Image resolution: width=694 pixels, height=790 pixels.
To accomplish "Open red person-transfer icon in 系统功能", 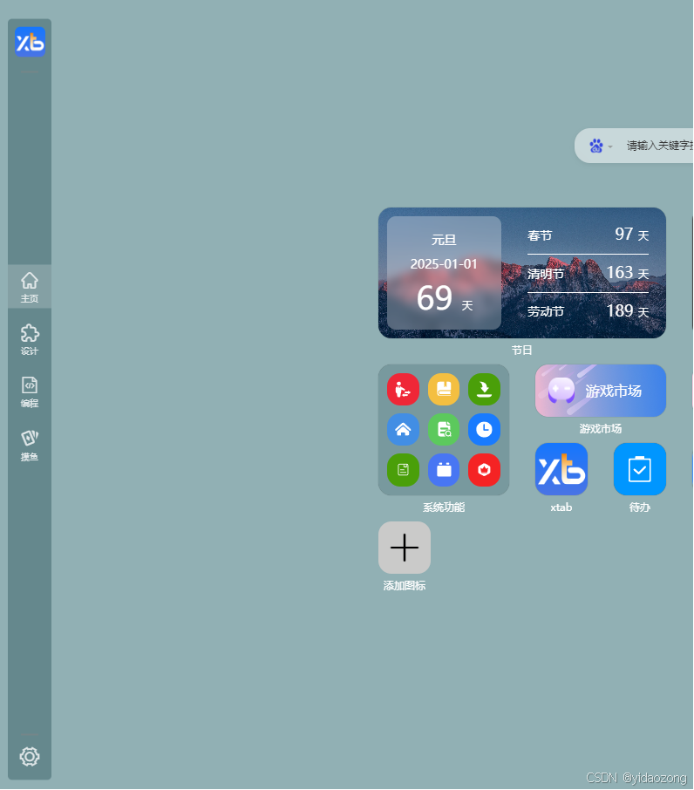I will point(403,389).
